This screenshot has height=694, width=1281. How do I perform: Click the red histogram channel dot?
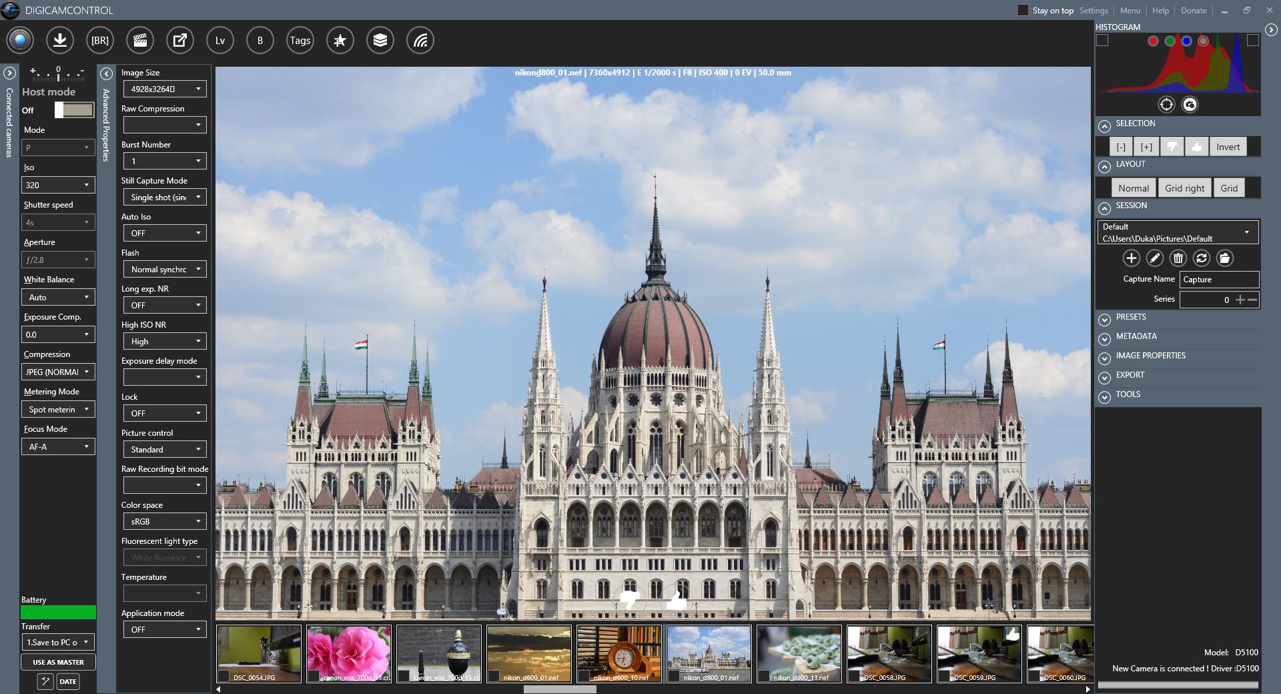[1153, 41]
